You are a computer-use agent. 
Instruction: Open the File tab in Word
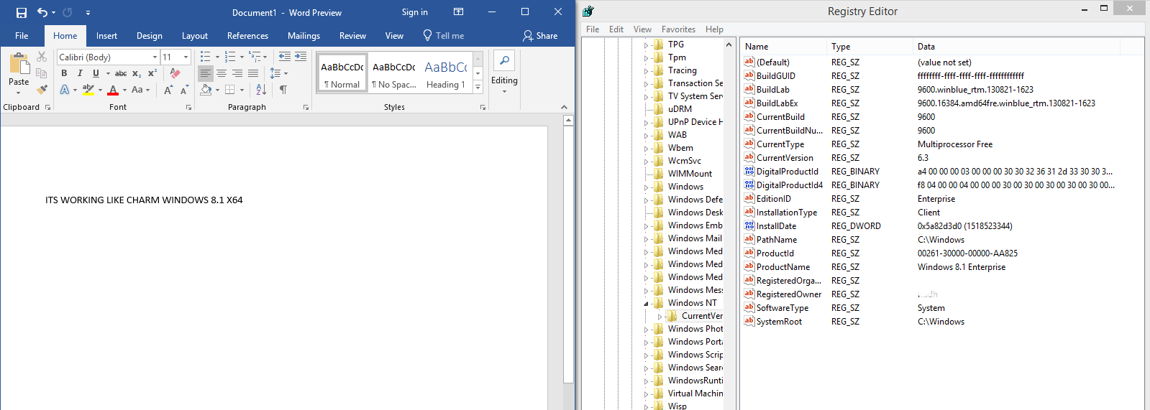[x=22, y=36]
